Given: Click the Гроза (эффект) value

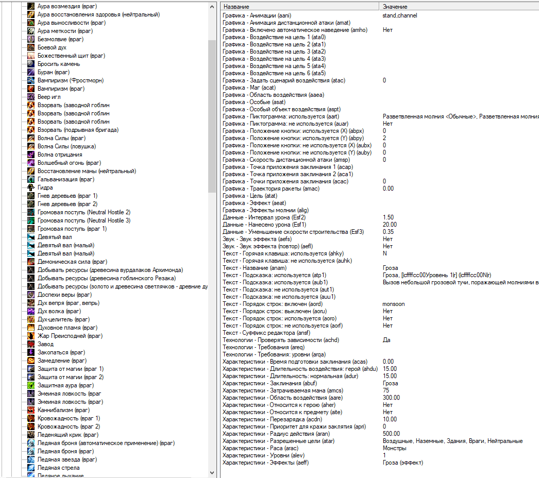Looking at the screenshot, I should tap(403, 463).
